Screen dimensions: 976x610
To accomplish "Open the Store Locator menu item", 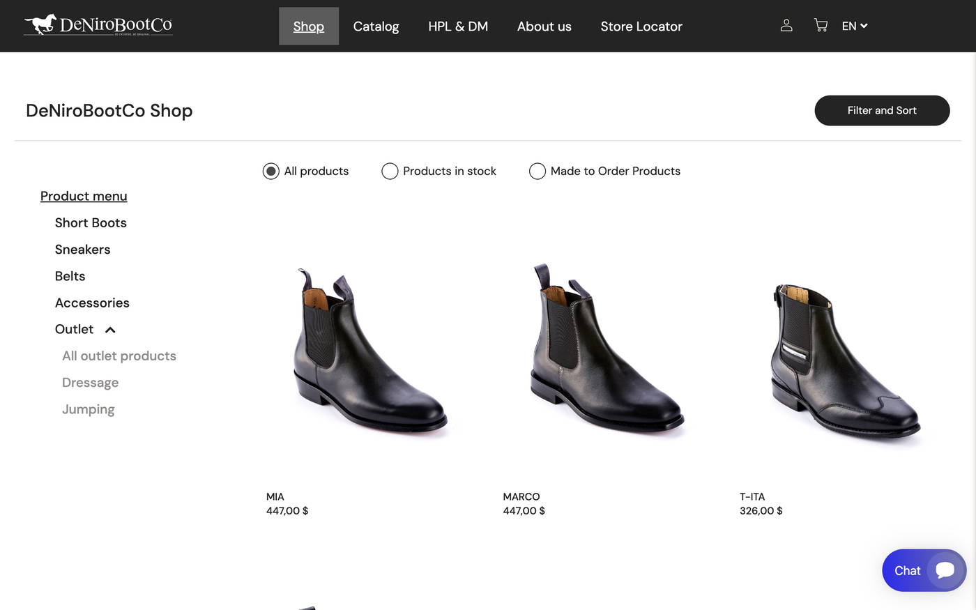I will coord(641,26).
